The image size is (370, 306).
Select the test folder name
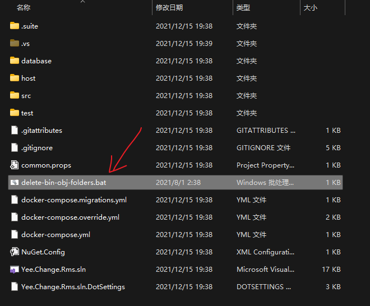(x=27, y=113)
